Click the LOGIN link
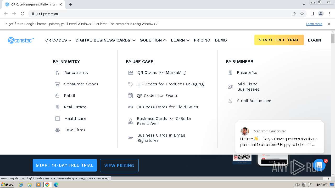Viewport: 335px width, 188px height. (x=315, y=40)
